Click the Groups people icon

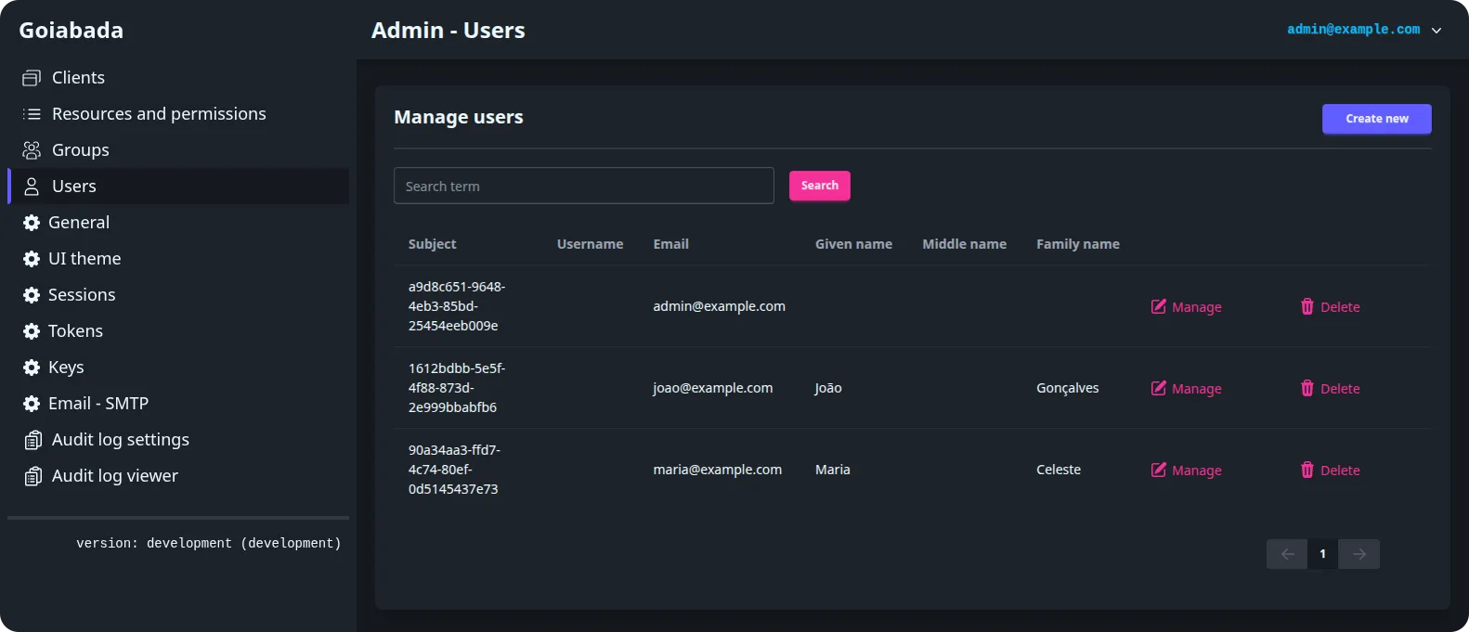(32, 150)
